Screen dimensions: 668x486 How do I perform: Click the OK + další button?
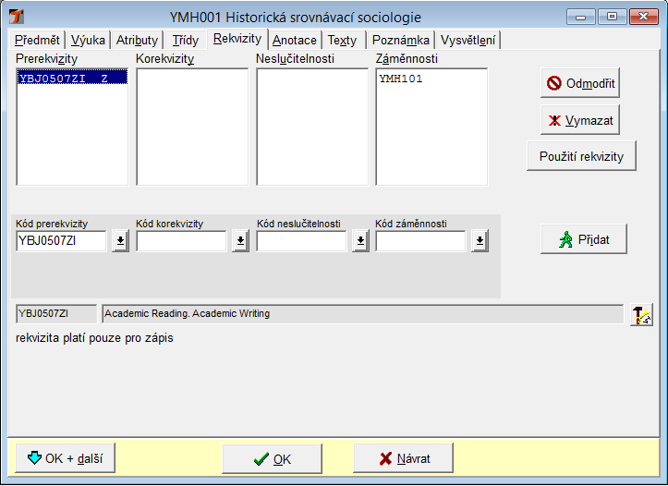65,458
